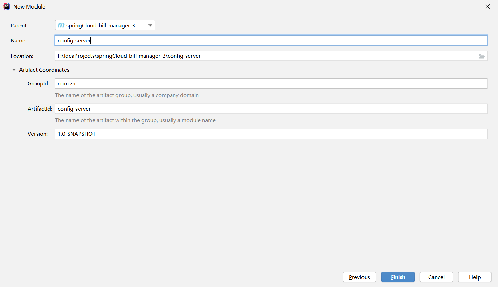Click the Maven icon in the Parent selector
This screenshot has width=498, height=287.
61,25
